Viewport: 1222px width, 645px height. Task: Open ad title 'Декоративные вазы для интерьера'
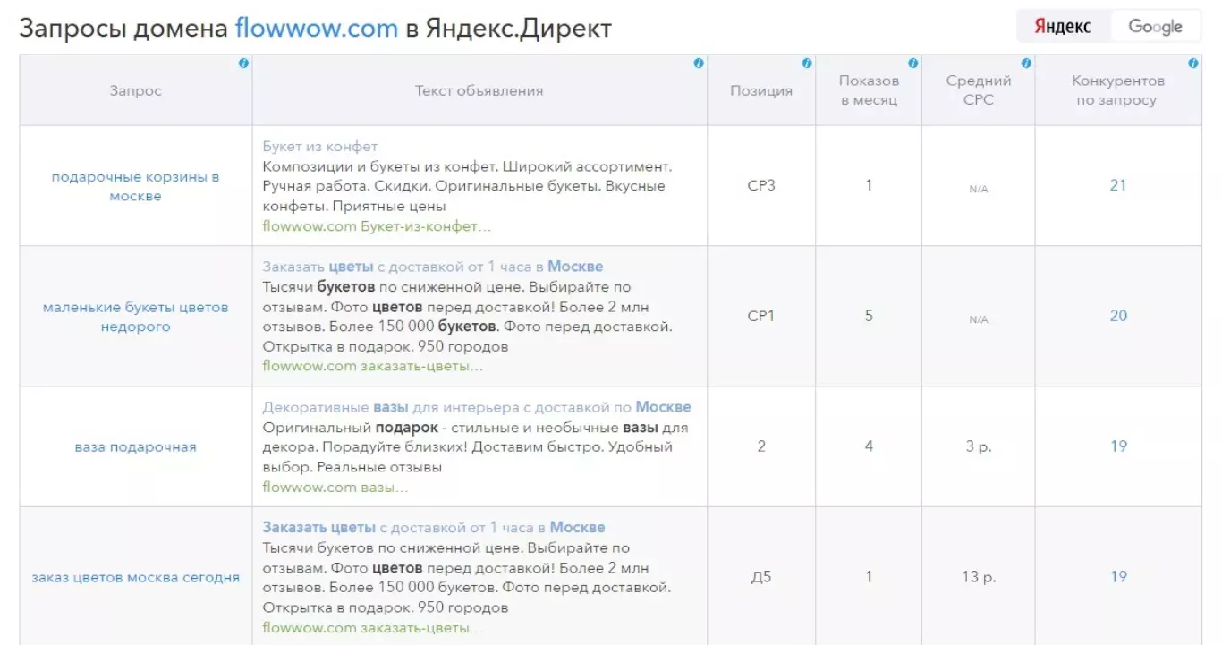click(477, 407)
